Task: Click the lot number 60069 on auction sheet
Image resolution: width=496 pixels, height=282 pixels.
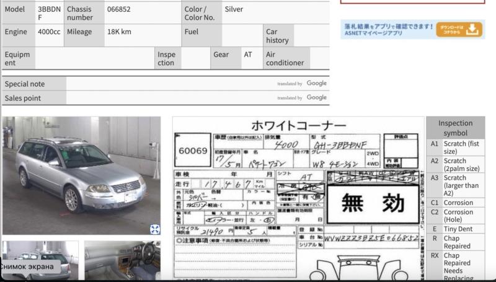Action: pos(193,151)
